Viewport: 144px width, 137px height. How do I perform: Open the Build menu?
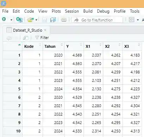click(88, 11)
